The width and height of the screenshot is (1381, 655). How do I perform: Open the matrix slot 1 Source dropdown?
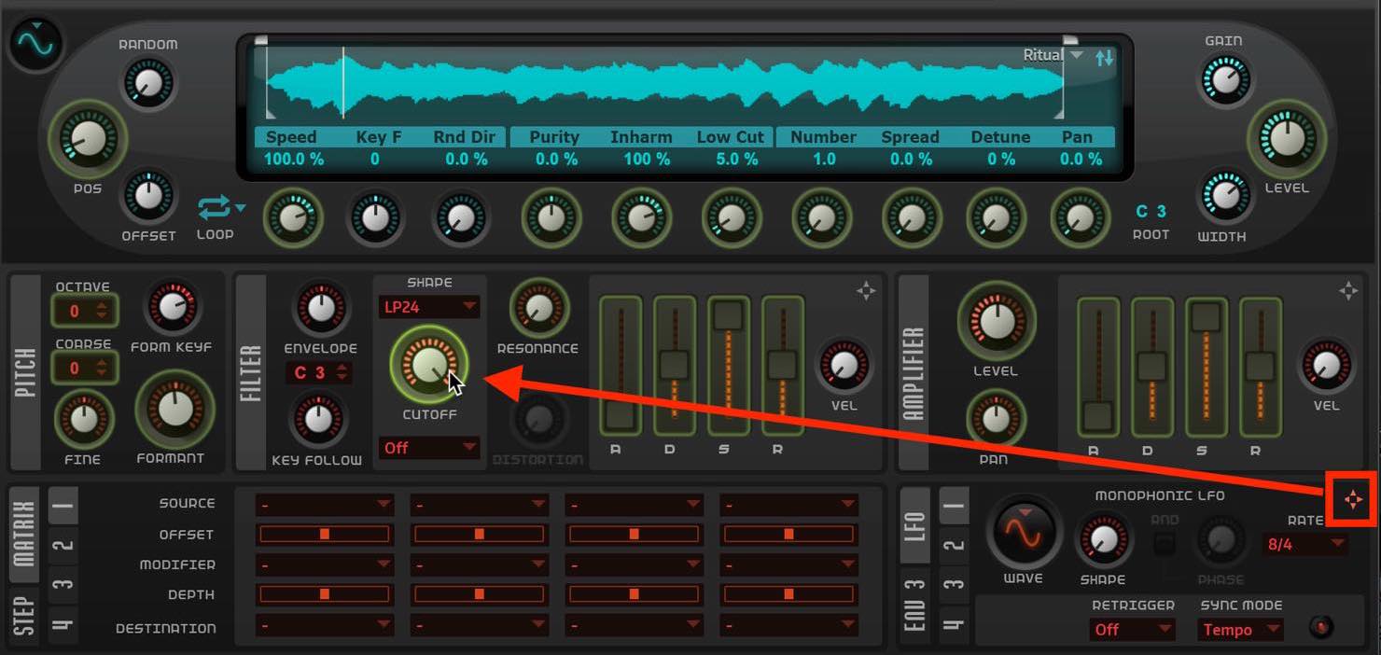(325, 504)
